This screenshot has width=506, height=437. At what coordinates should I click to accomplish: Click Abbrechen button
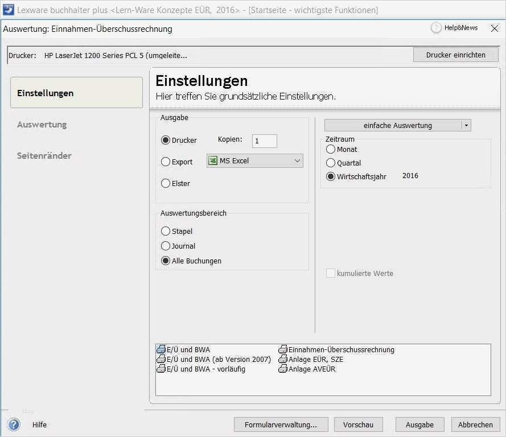coord(475,424)
